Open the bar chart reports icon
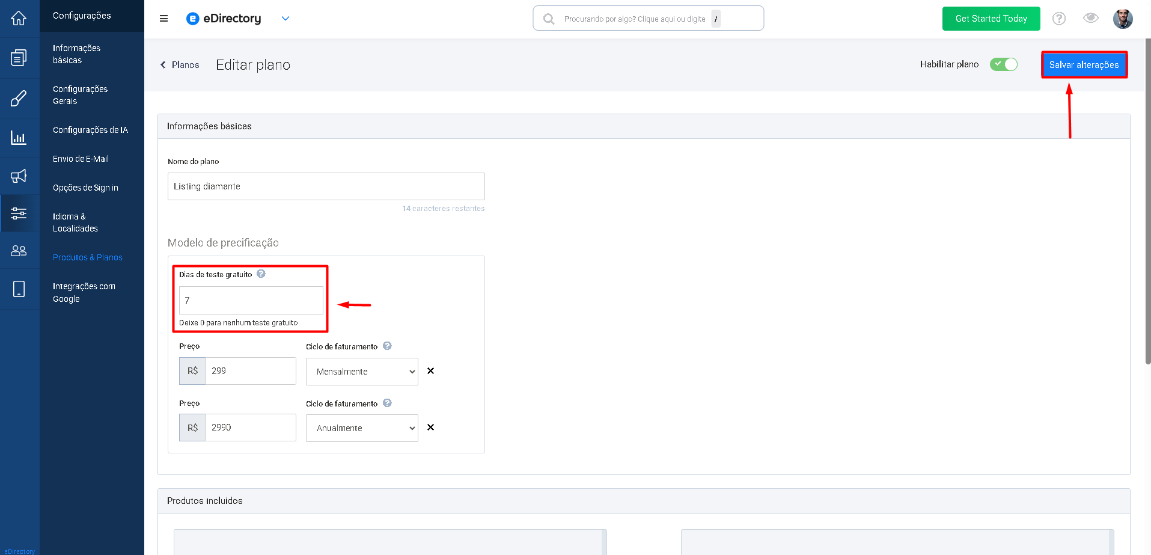This screenshot has width=1151, height=555. (x=19, y=138)
